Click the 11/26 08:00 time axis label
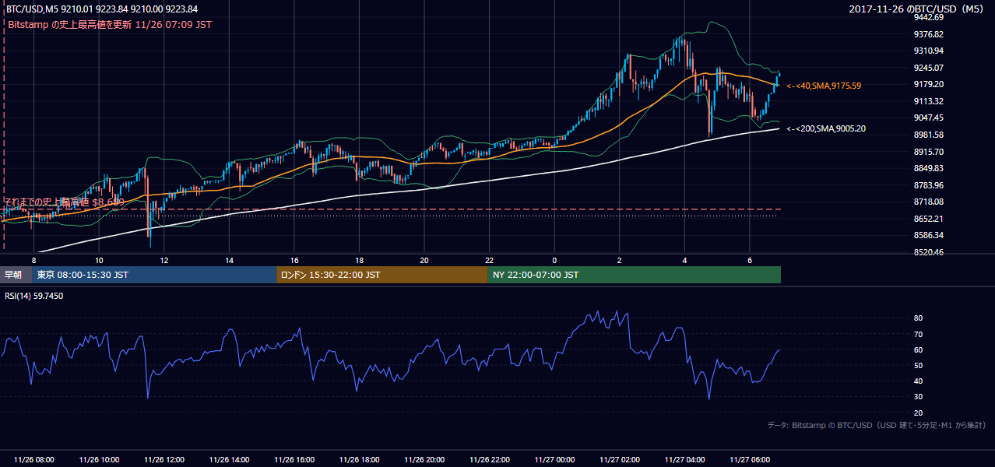Viewport: 995px width, 467px height. coord(34,460)
